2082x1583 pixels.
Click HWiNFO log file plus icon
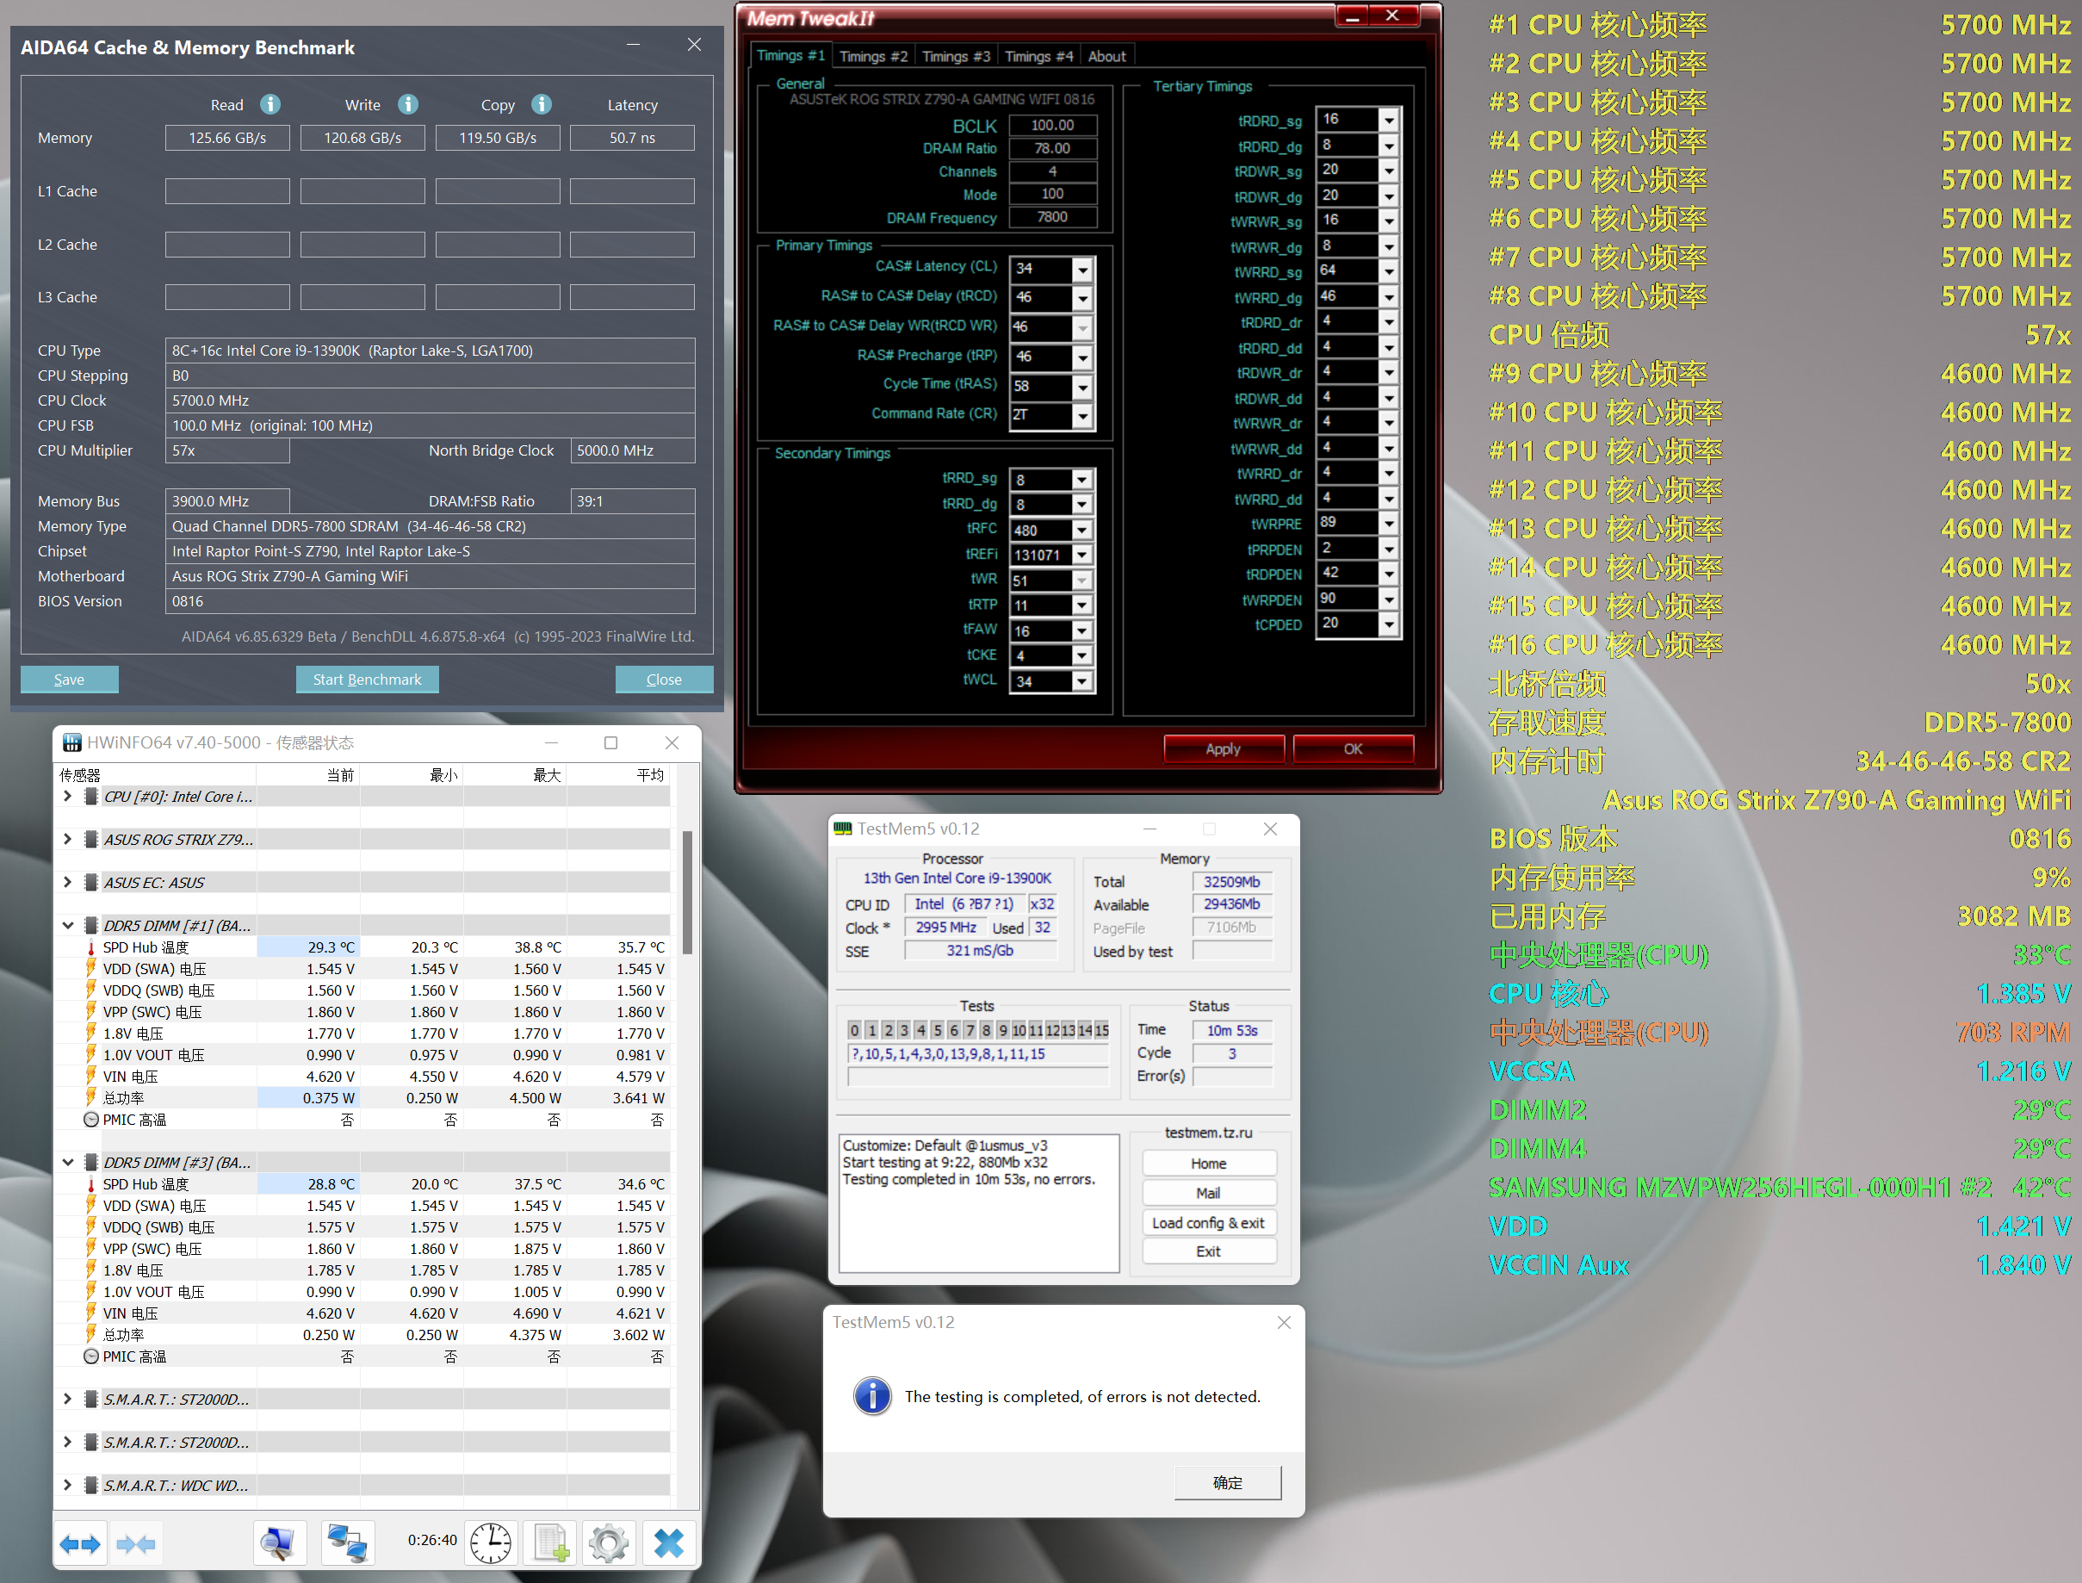[x=551, y=1543]
